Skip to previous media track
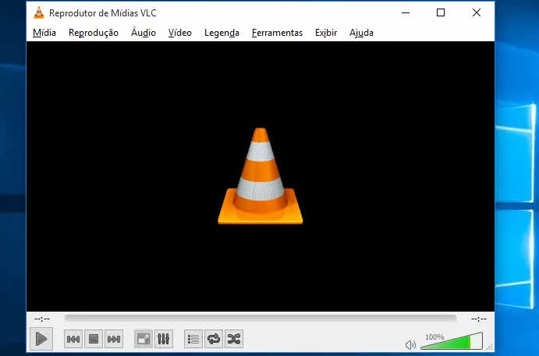This screenshot has height=356, width=539. point(73,339)
